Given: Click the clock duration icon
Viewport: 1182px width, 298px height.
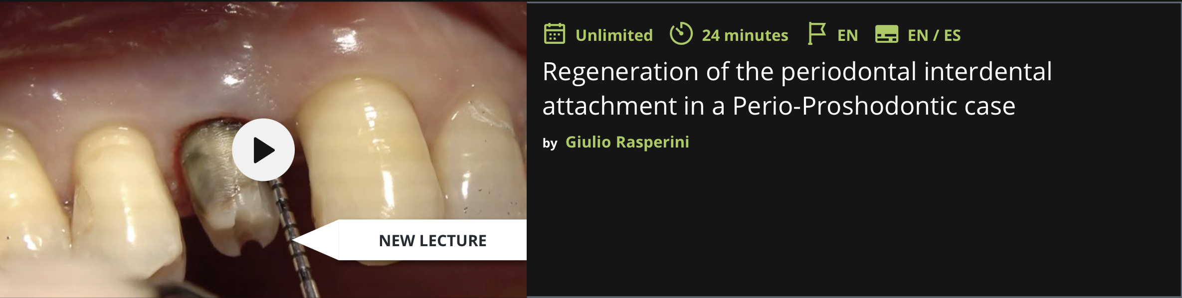Looking at the screenshot, I should coord(681,34).
